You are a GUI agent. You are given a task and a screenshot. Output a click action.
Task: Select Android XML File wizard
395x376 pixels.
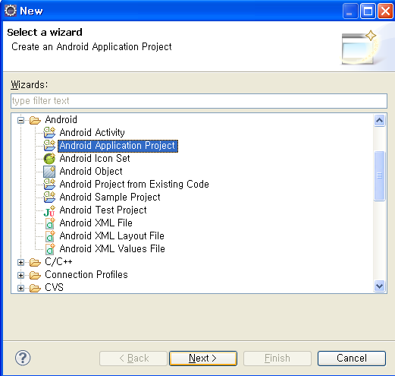click(96, 223)
